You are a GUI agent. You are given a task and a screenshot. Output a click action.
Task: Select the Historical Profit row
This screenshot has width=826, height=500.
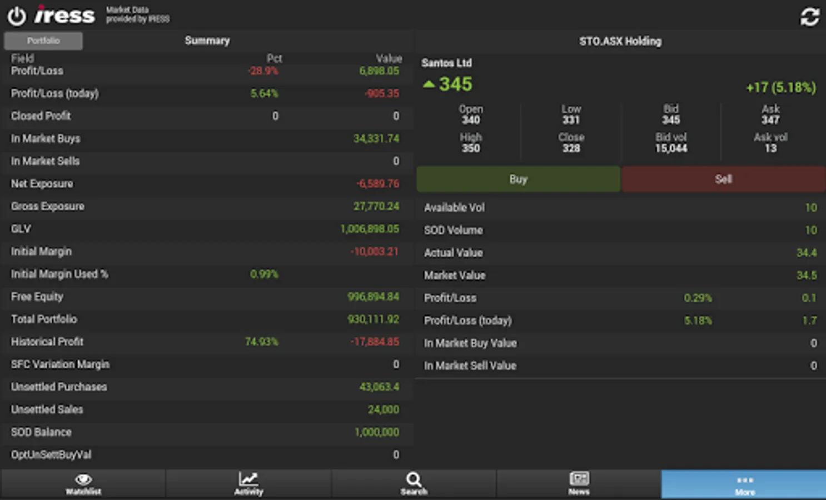(207, 342)
